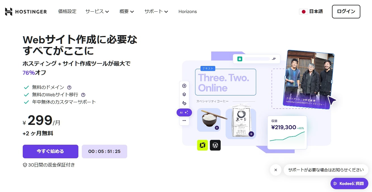This screenshot has height=192, width=372.
Task: Click the three-dots more icon in builder toolbar
Action: [x=184, y=121]
